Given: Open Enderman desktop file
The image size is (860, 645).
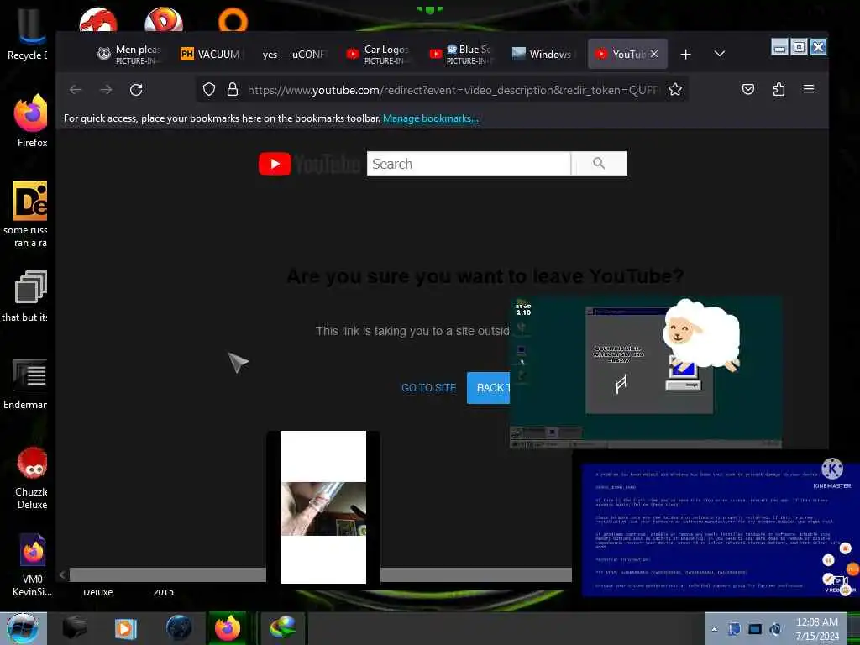Looking at the screenshot, I should tap(26, 384).
